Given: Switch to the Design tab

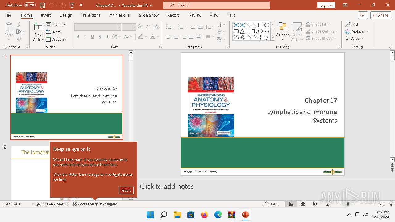Looking at the screenshot, I should click(66, 15).
